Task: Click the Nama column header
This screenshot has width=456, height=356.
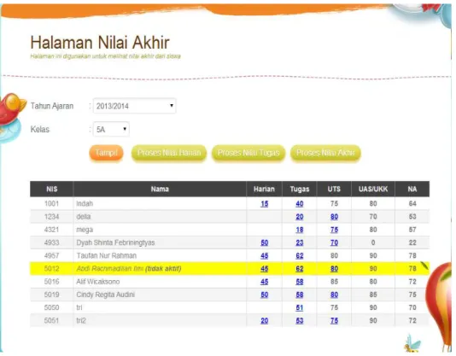Action: 160,189
